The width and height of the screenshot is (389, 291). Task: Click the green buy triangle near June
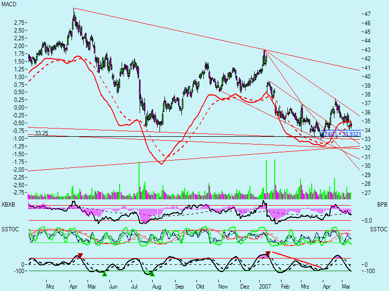(105, 274)
